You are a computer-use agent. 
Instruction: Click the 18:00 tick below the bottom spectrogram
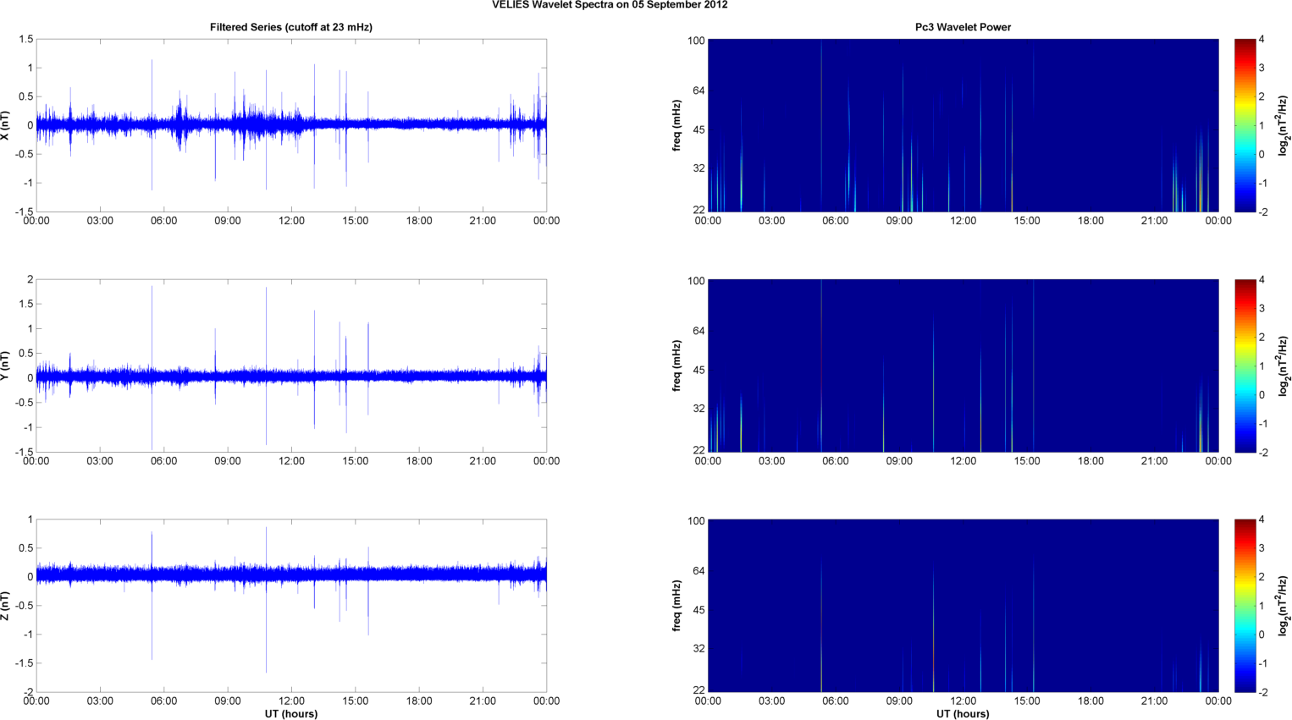pyautogui.click(x=1090, y=701)
